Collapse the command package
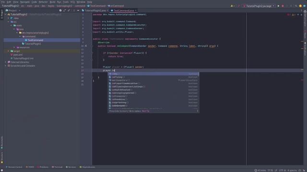The height and width of the screenshot is (172, 307). (x=20, y=36)
